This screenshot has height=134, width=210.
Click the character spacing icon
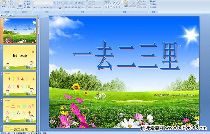[51, 8]
